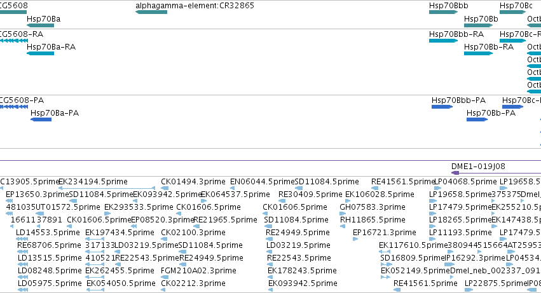Click the EK262455.5prime EST label
Viewport: 541px width, 293px height.
[120, 271]
